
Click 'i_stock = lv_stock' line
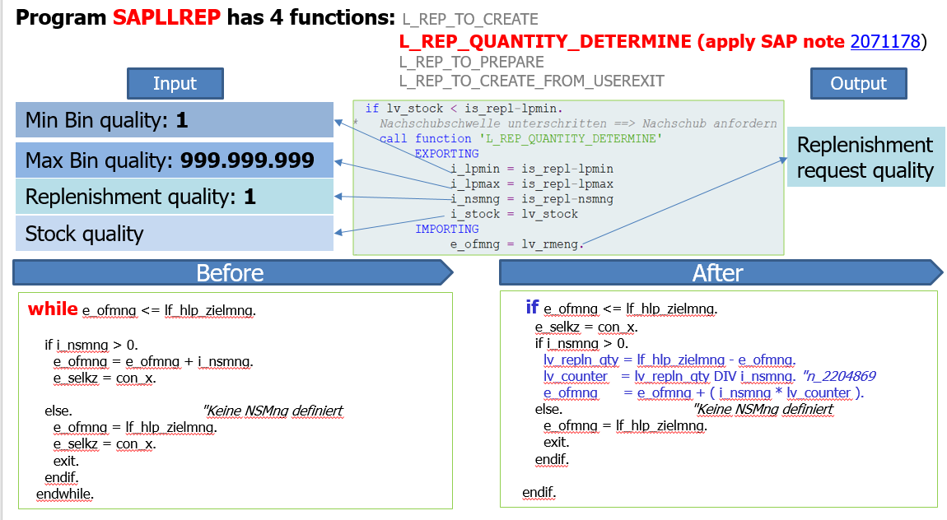[x=514, y=214]
